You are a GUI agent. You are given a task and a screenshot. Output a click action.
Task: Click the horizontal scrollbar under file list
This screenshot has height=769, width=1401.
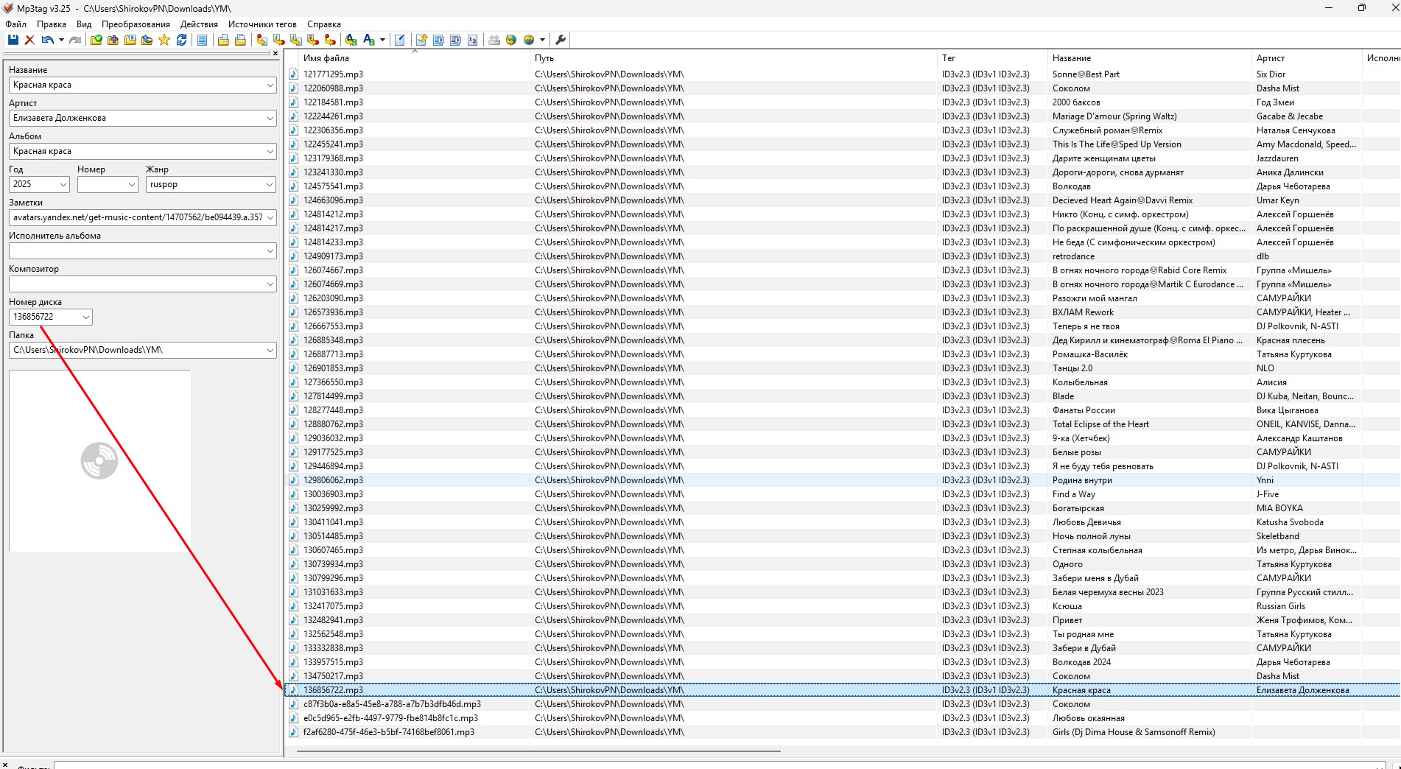click(538, 751)
